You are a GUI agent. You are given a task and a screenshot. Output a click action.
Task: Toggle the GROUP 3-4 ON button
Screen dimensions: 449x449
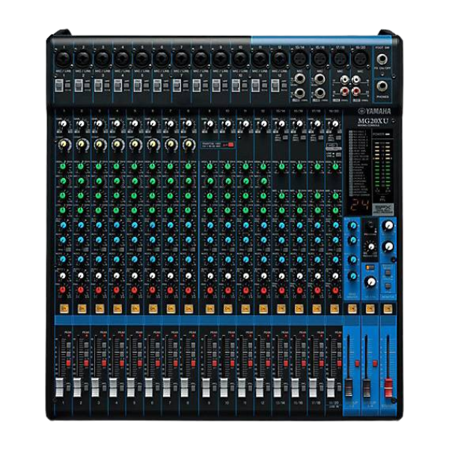point(370,308)
